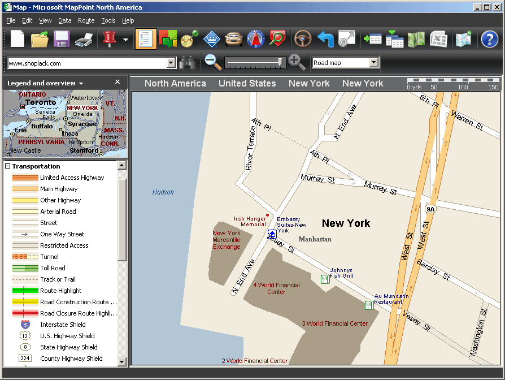Navigate to North America breadcrumb
505x380 pixels.
[x=175, y=83]
